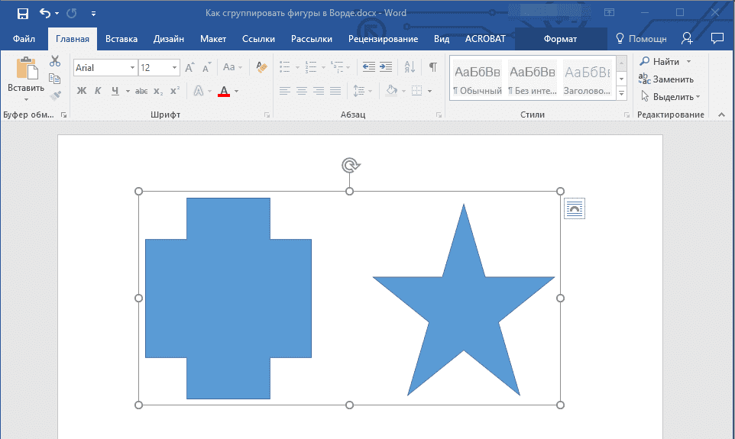Click the Заменить button
Viewport: 735px width, 439px height.
click(667, 79)
